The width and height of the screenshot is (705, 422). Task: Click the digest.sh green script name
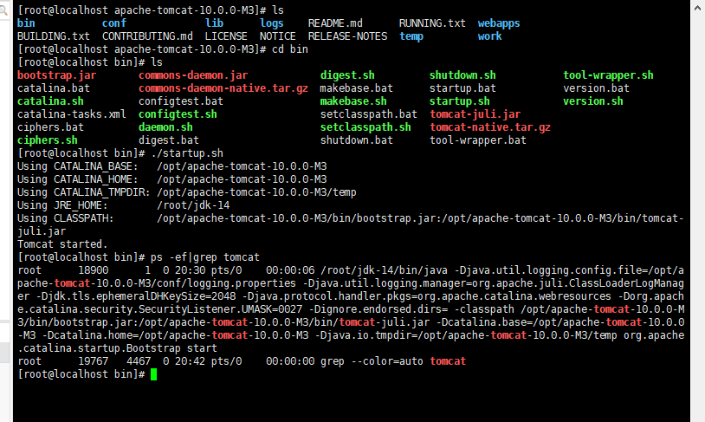(347, 75)
